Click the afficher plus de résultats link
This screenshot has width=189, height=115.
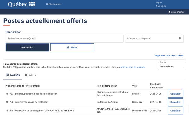[x=133, y=67]
